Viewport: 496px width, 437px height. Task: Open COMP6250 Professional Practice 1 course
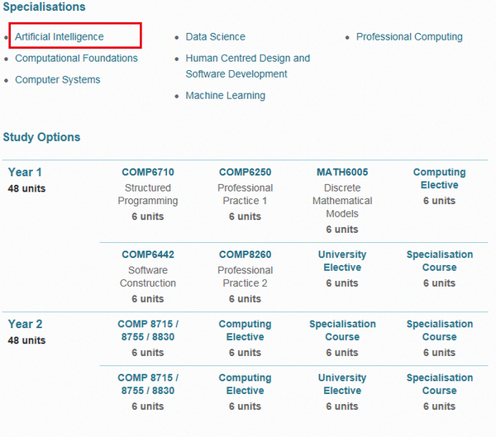coord(245,172)
